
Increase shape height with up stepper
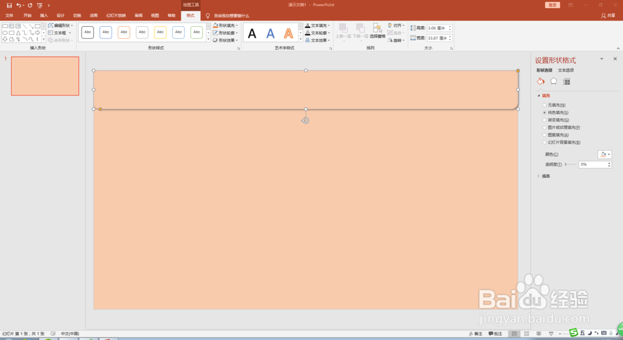[450, 27]
